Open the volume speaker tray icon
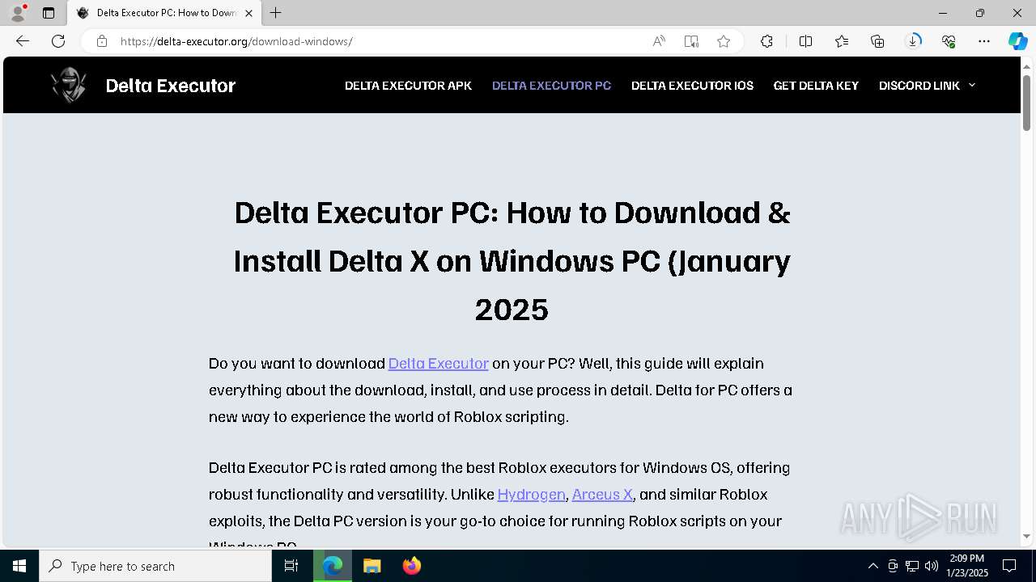Viewport: 1036px width, 582px height. coord(932,566)
